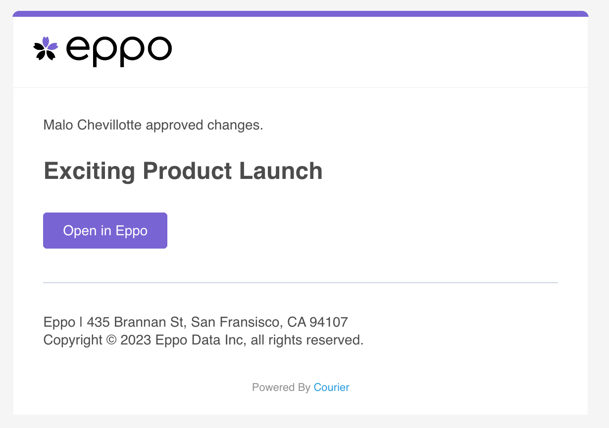Click the Eppo flower logo icon
This screenshot has width=609, height=428.
(46, 48)
